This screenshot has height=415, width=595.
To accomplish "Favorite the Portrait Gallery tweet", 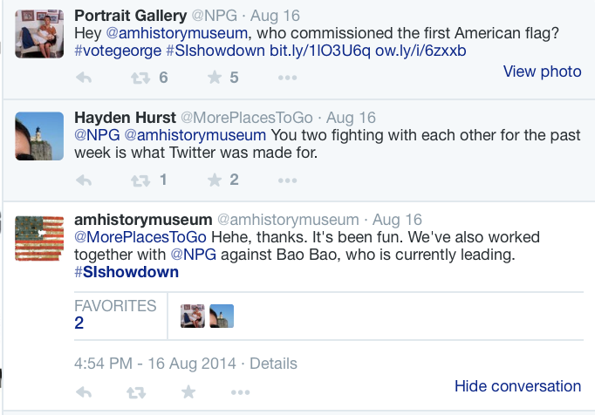I will [215, 78].
